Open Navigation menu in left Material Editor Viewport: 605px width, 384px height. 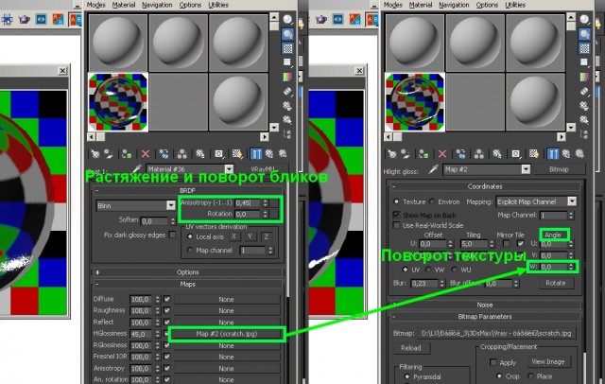(157, 5)
